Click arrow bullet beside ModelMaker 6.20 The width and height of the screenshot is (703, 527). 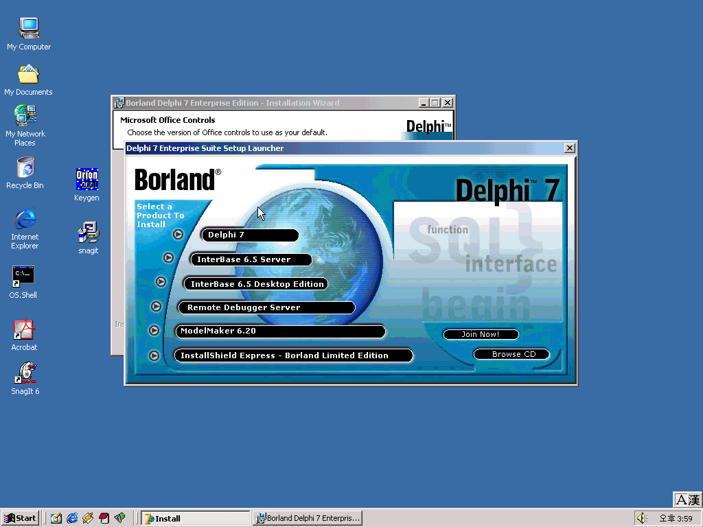[154, 331]
